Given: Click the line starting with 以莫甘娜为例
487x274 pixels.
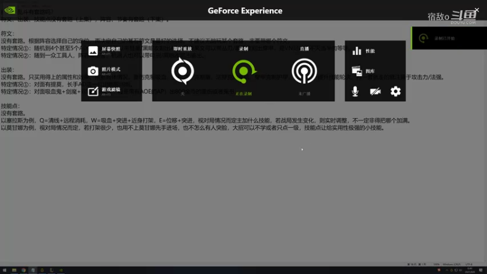Looking at the screenshot, I should [193, 128].
